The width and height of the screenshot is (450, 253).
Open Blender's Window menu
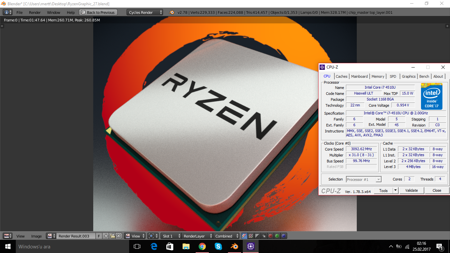point(54,13)
